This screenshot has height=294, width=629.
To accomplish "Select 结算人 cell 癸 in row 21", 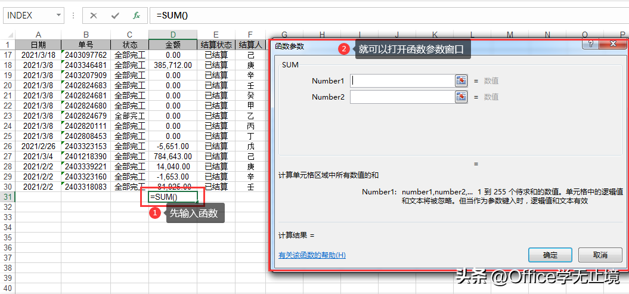I will 250,95.
